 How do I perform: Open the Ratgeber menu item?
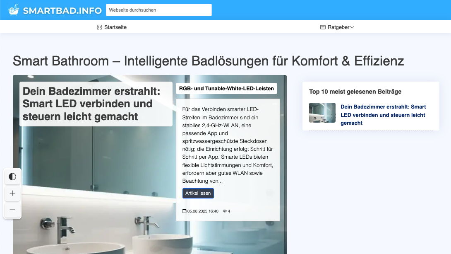[x=337, y=27]
